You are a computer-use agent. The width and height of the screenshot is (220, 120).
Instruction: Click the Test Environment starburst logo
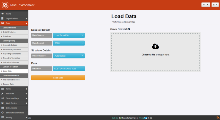click(5, 5)
